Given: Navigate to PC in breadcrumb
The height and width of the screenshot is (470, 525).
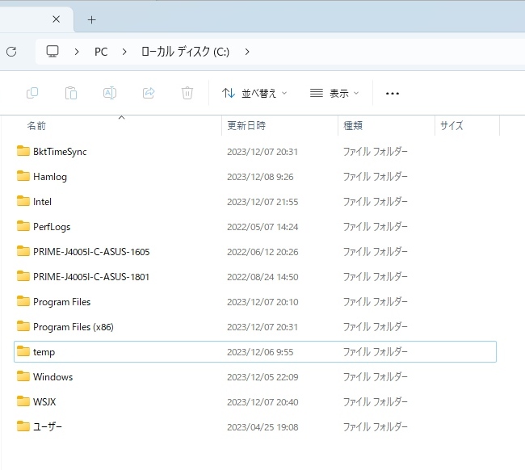Looking at the screenshot, I should tap(101, 52).
